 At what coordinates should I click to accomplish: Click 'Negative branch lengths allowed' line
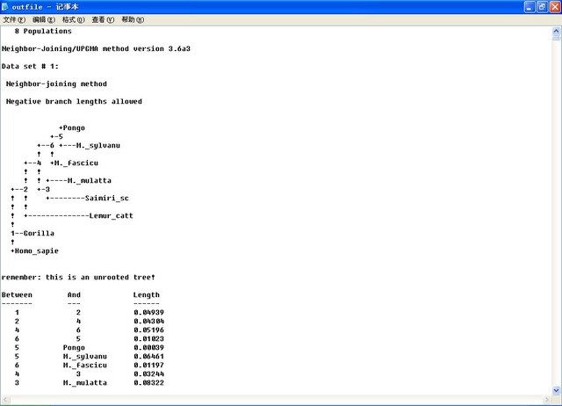pos(74,102)
